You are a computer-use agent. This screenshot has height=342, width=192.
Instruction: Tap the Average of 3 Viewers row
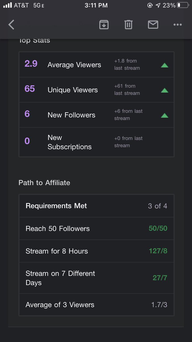(96, 305)
